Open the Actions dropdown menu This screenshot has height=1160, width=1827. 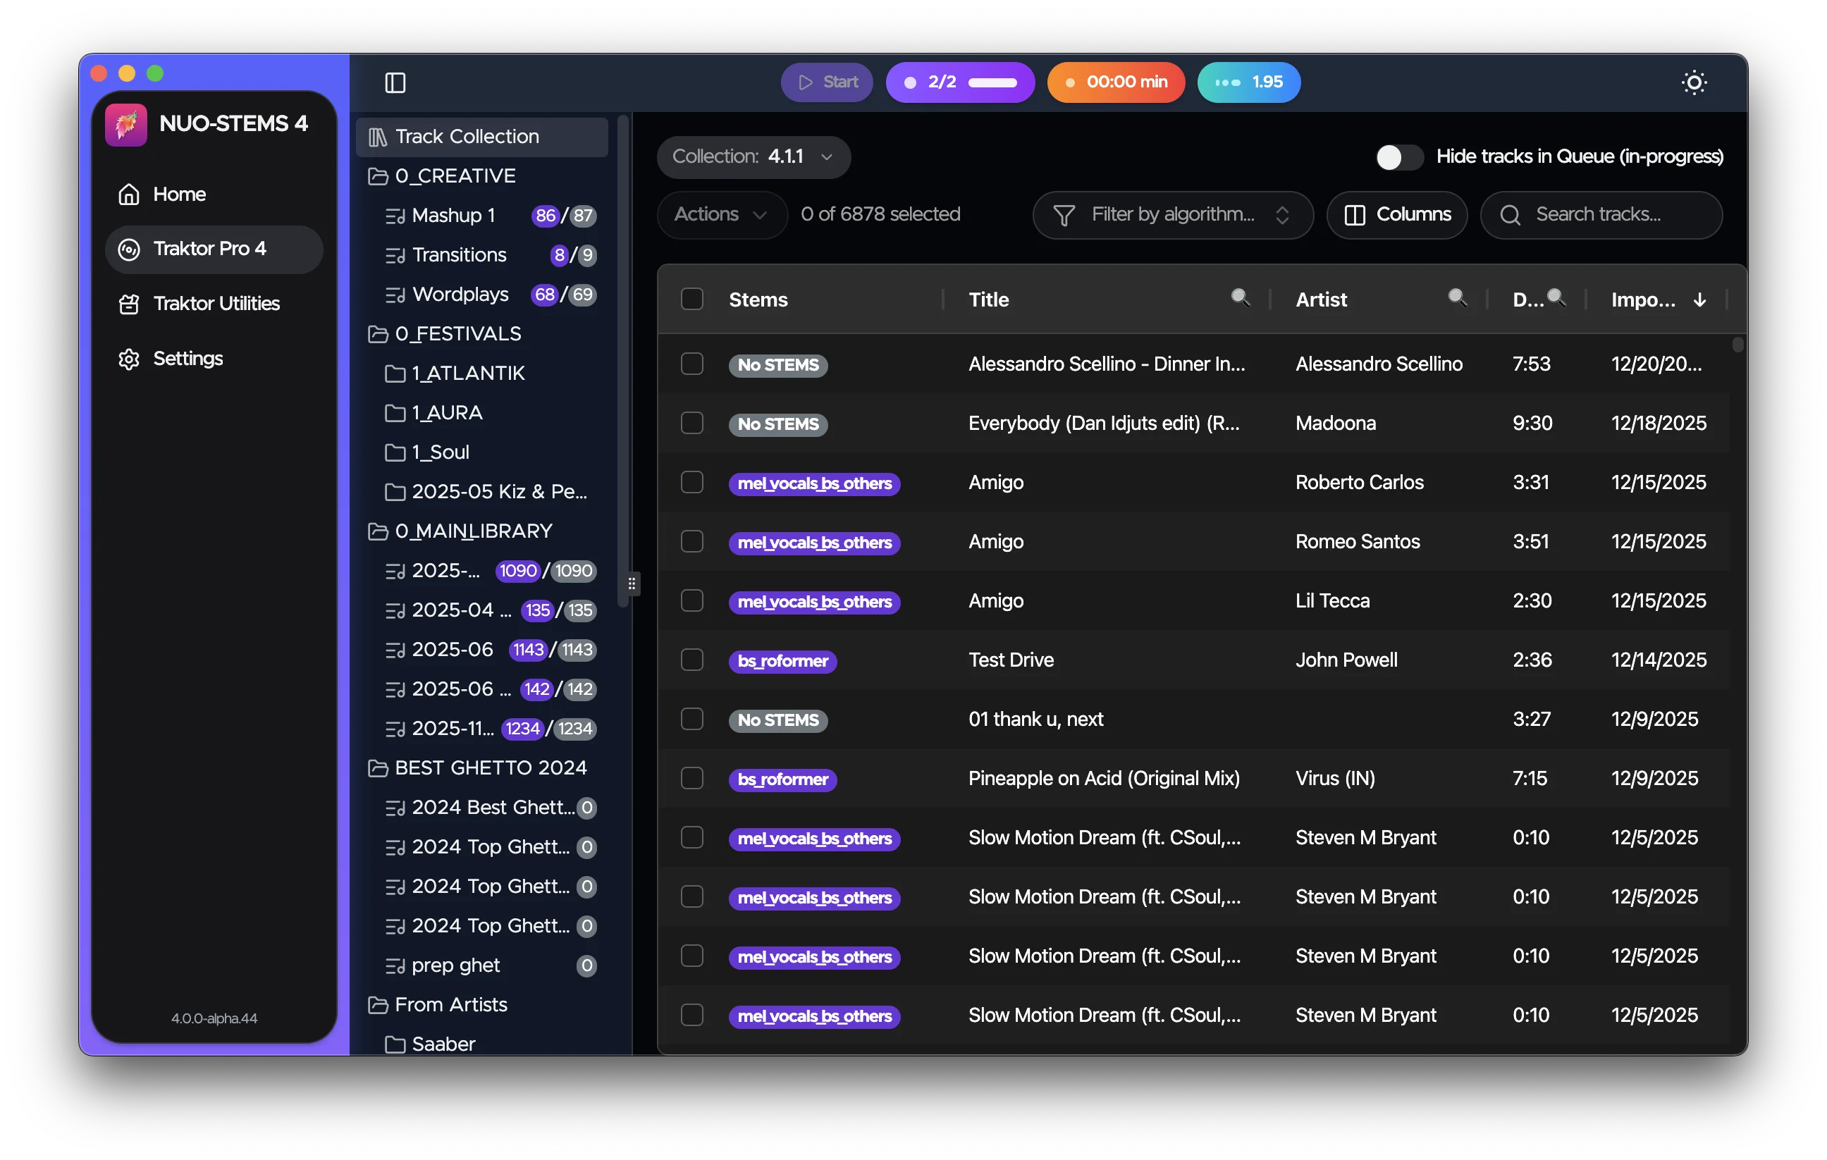[x=721, y=215]
